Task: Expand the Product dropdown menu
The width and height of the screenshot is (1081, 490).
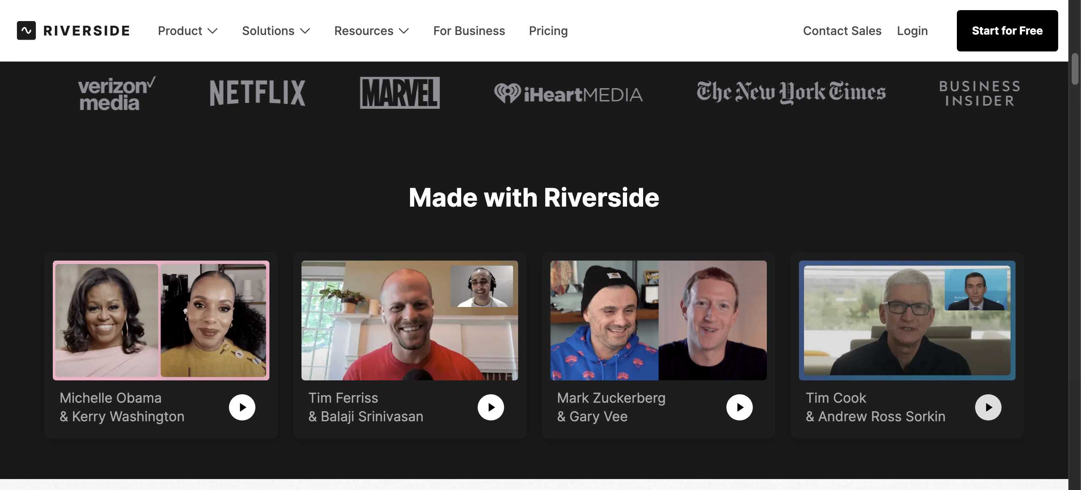Action: click(x=188, y=31)
